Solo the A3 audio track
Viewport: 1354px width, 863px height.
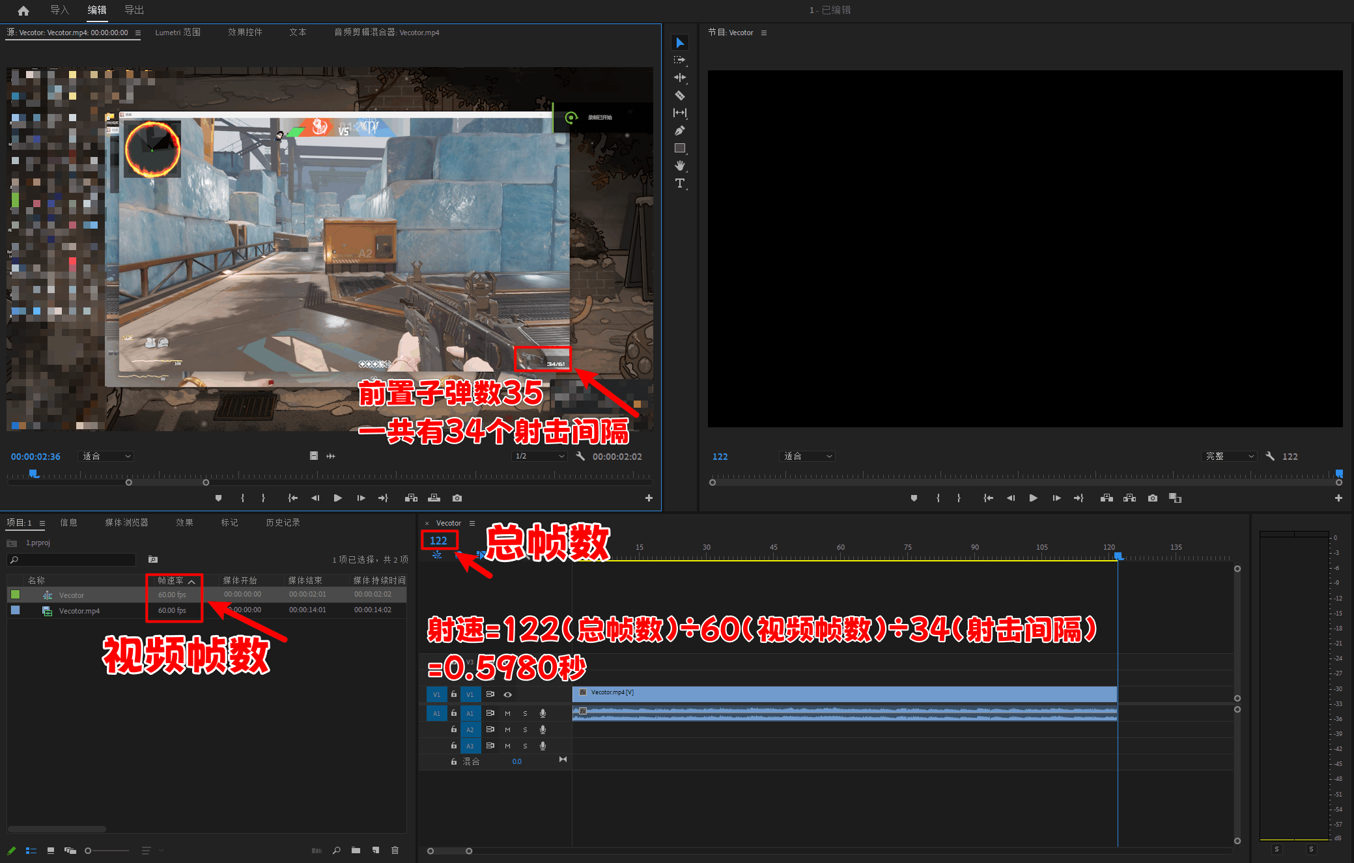525,746
